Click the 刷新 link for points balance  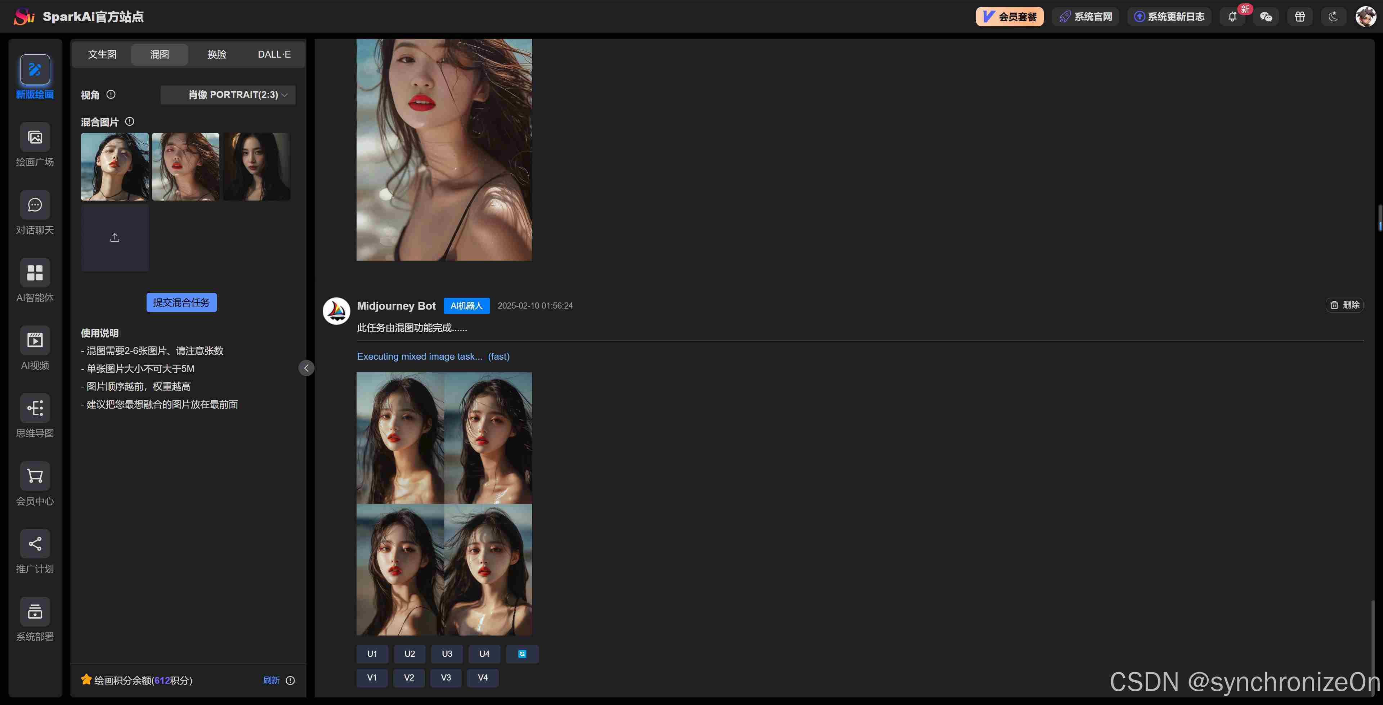(271, 680)
